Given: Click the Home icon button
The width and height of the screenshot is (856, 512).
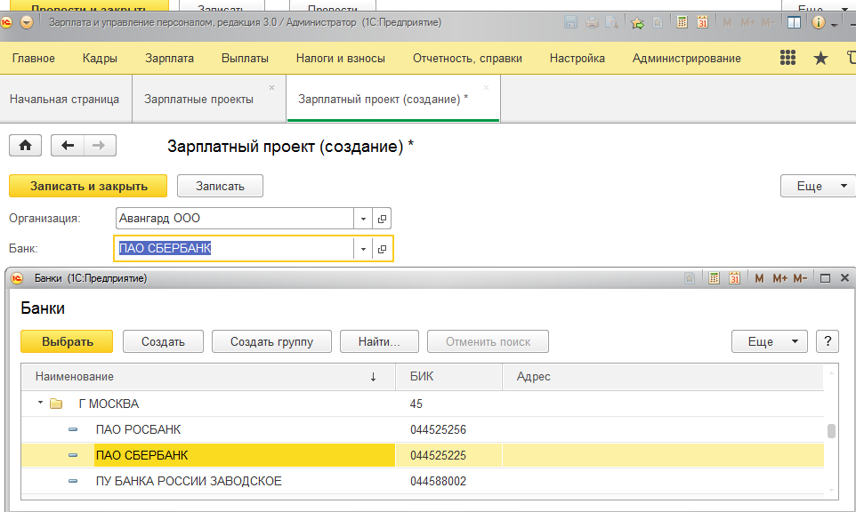Looking at the screenshot, I should [x=26, y=146].
